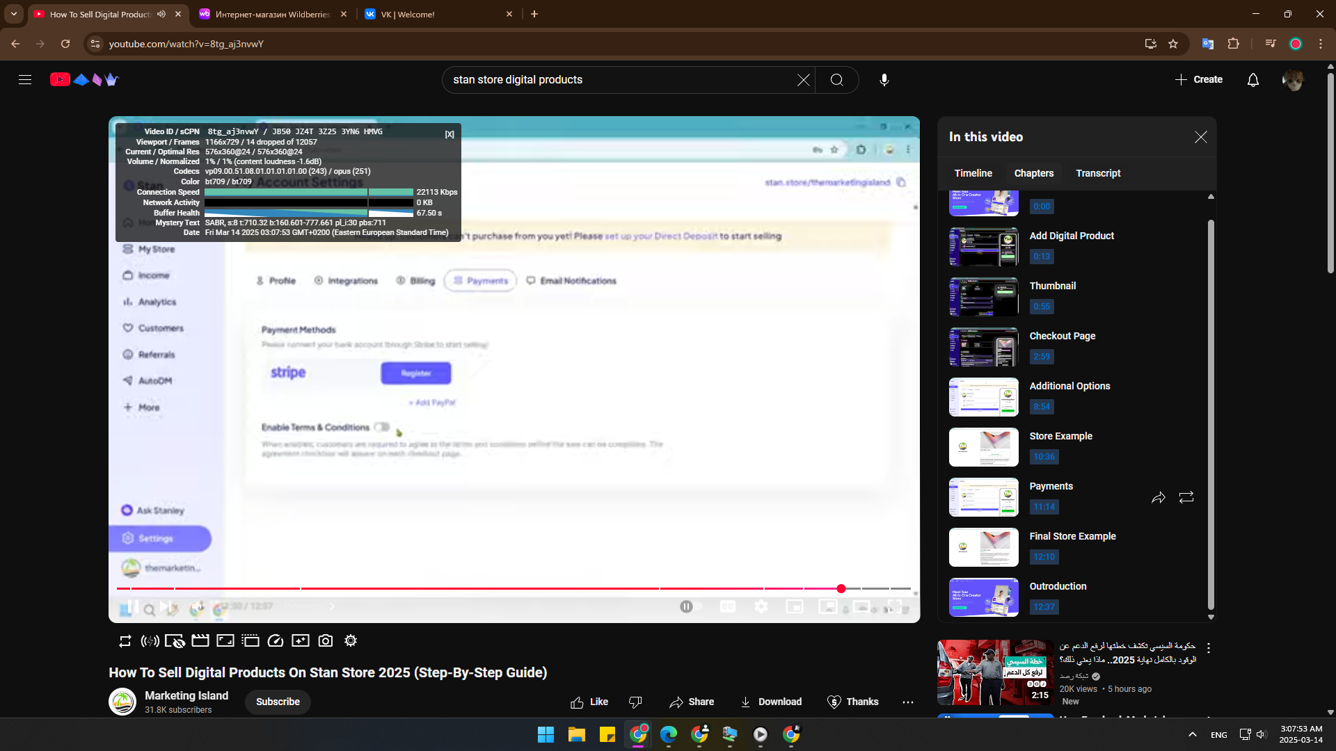The width and height of the screenshot is (1336, 751).
Task: Jump to the 2:59 Checkout Page timestamp
Action: point(1042,357)
